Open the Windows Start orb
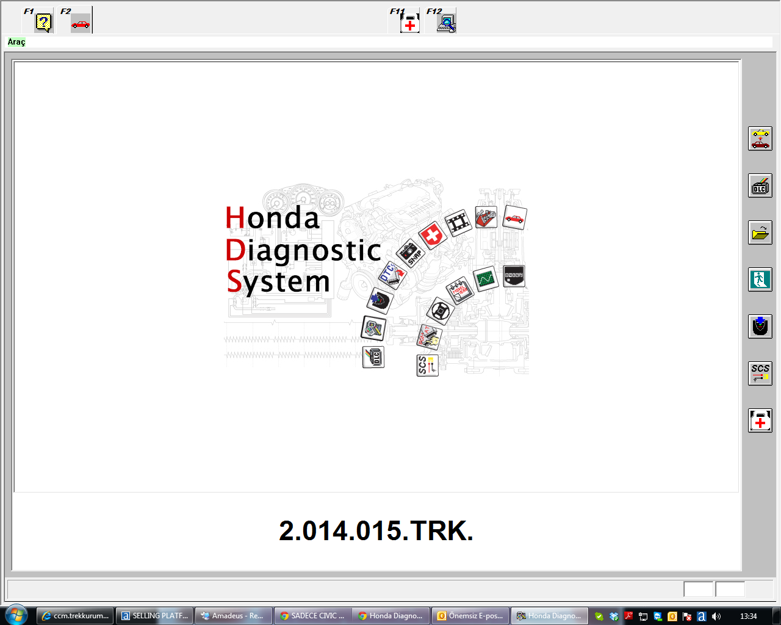Image resolution: width=781 pixels, height=625 pixels. 15,615
